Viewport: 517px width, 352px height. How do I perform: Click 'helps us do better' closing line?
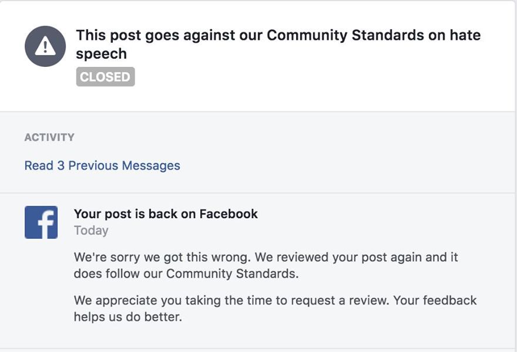tap(128, 317)
